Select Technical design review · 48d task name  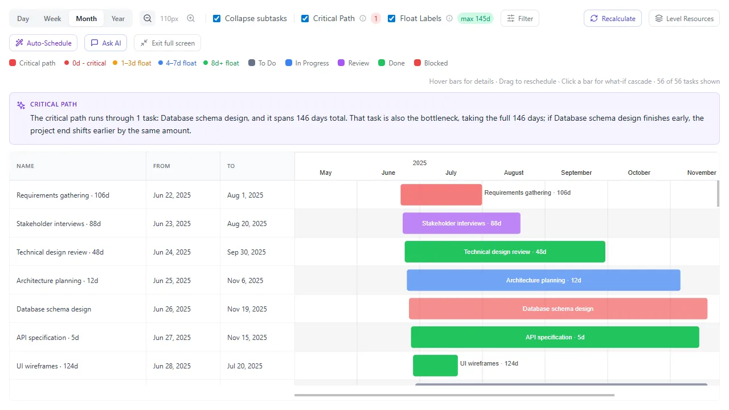tap(60, 252)
